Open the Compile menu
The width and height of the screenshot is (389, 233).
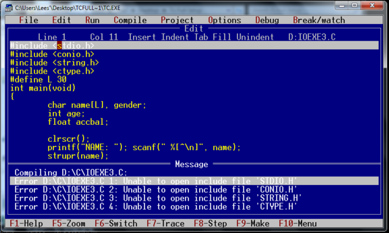(x=130, y=20)
